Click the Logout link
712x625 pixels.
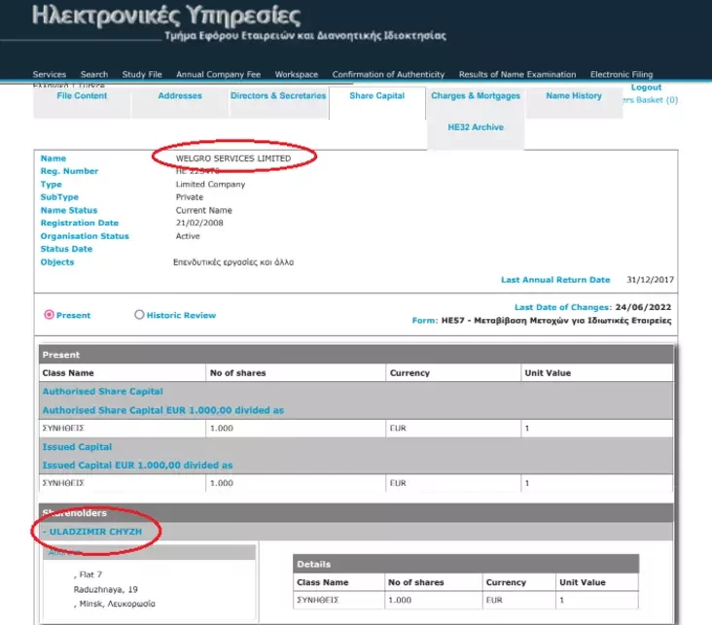(646, 87)
